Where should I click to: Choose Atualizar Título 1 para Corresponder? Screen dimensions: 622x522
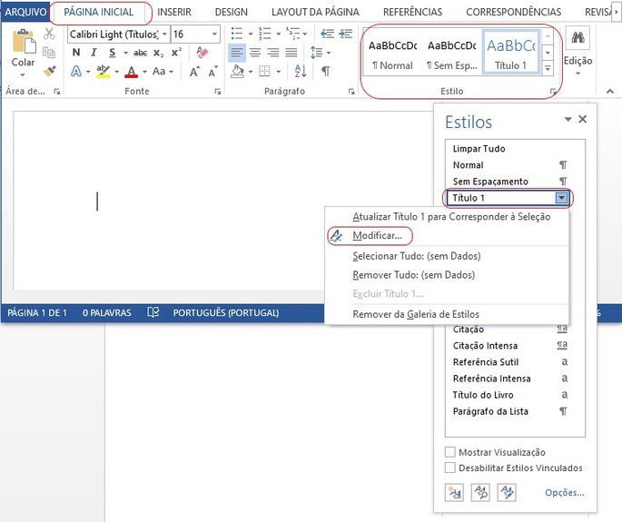point(447,217)
